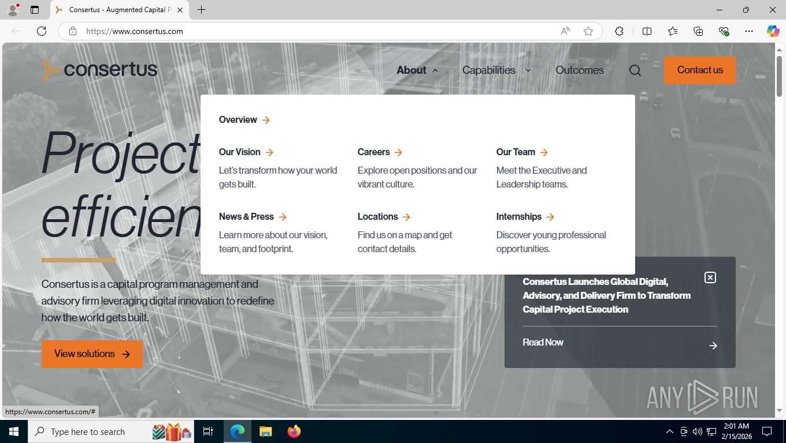Collapse the About menu chevron
This screenshot has height=443, width=786.
435,70
